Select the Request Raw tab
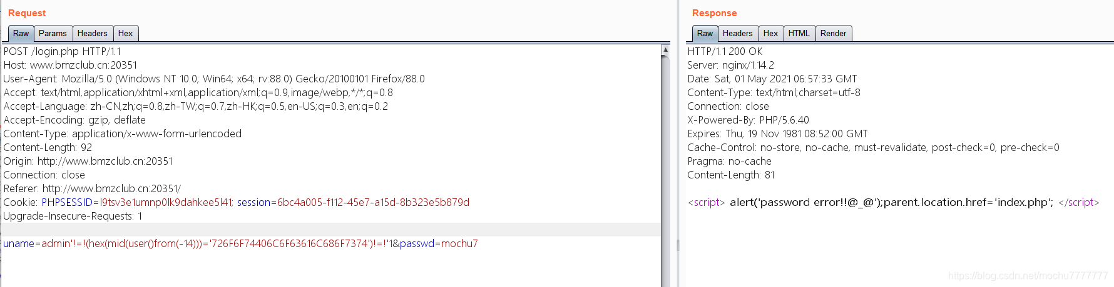Screen dimensions: 1114x287 (x=21, y=34)
